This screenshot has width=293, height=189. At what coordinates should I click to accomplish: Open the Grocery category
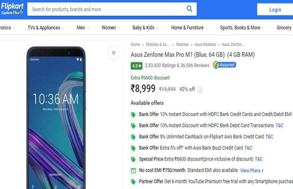(x=284, y=28)
